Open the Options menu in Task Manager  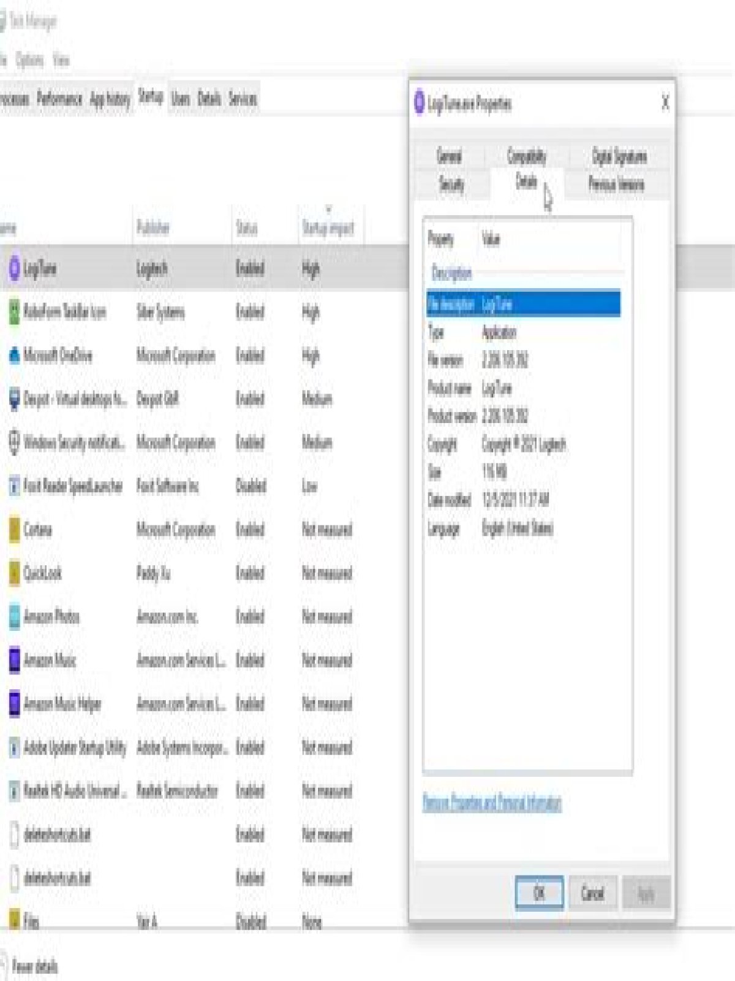click(x=29, y=60)
